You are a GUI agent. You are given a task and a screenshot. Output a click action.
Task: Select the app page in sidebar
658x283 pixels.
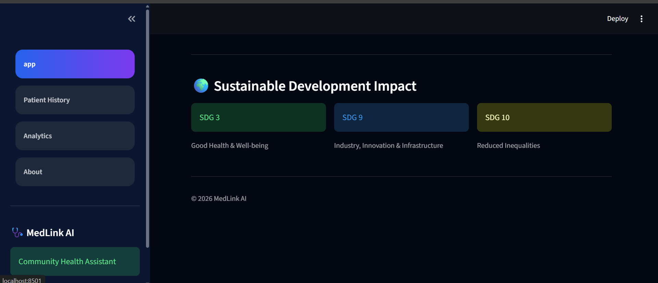tap(75, 64)
